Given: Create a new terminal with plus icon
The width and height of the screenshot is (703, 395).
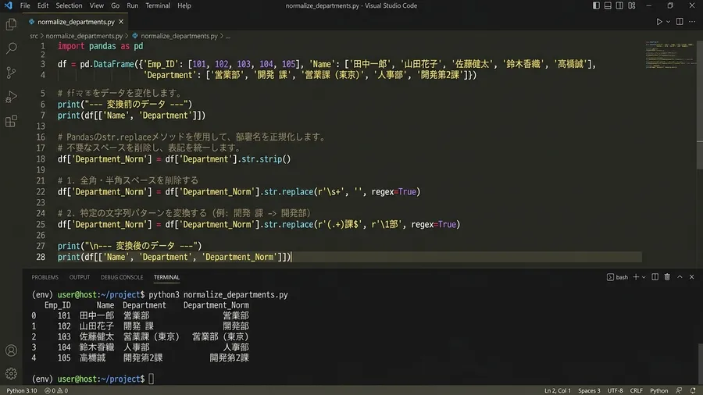Looking at the screenshot, I should tap(636, 277).
